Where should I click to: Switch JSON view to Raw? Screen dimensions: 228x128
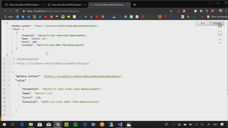pyautogui.click(x=203, y=23)
